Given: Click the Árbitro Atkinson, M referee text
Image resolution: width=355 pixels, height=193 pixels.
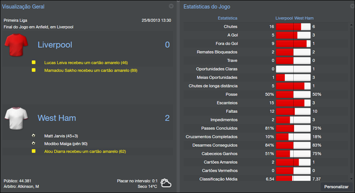Looking at the screenshot, I should (x=21, y=186).
